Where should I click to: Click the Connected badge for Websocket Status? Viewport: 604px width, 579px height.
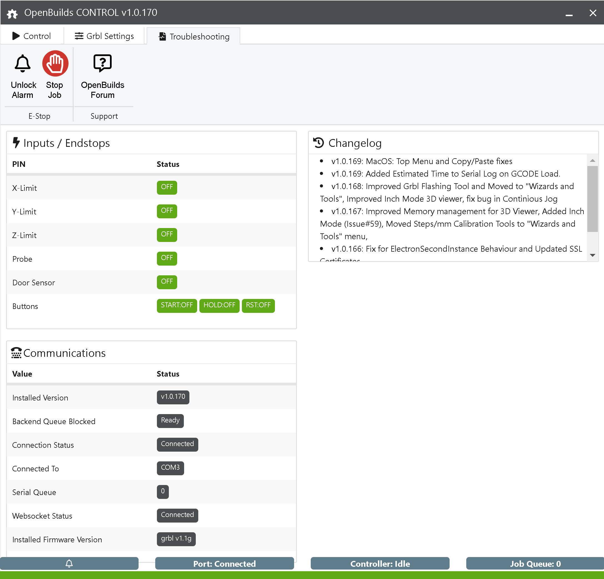pos(177,515)
